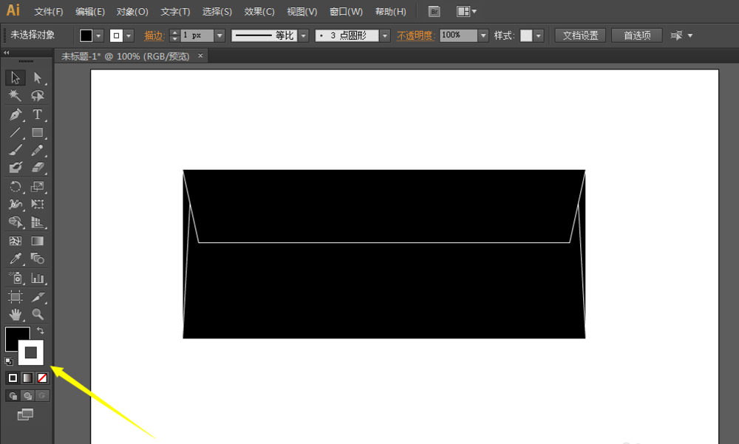Set paint mode to Color
Viewport: 739px width, 444px height.
point(13,378)
